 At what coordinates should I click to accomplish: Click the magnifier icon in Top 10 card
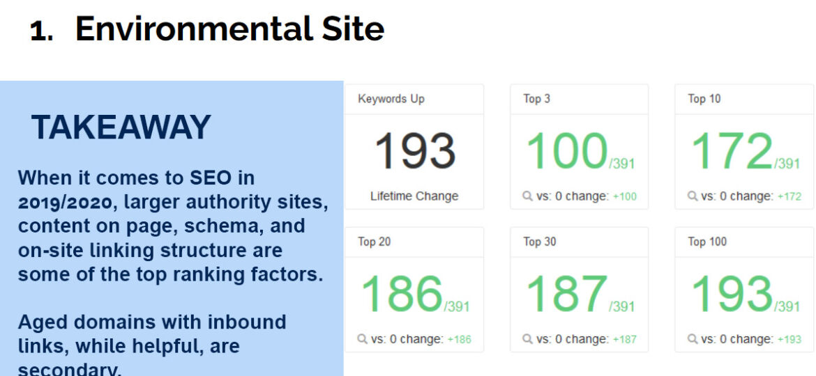[693, 196]
